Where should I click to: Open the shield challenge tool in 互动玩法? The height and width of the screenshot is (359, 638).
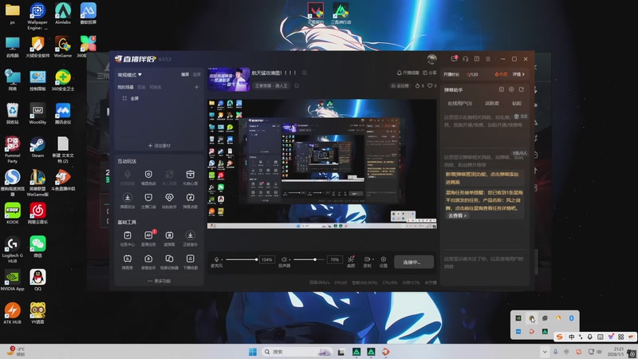(148, 177)
